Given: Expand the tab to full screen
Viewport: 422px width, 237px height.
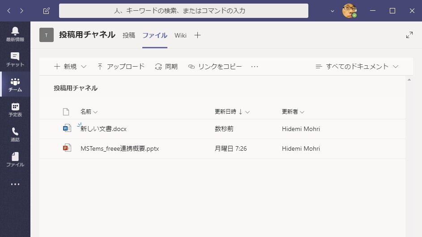Looking at the screenshot, I should 409,35.
